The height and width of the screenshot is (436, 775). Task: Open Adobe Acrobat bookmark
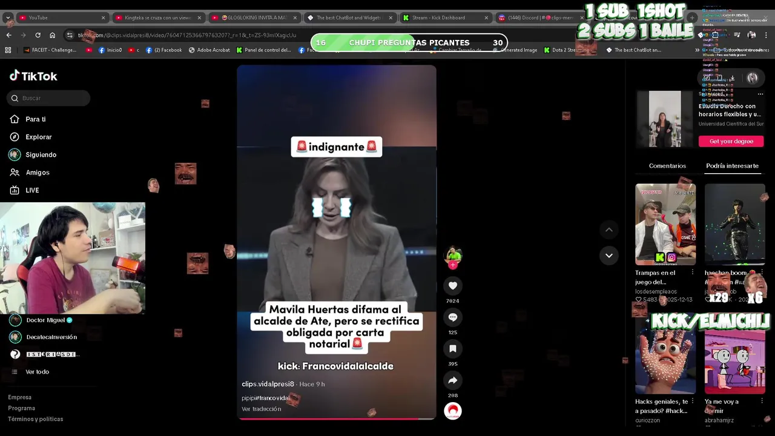209,50
